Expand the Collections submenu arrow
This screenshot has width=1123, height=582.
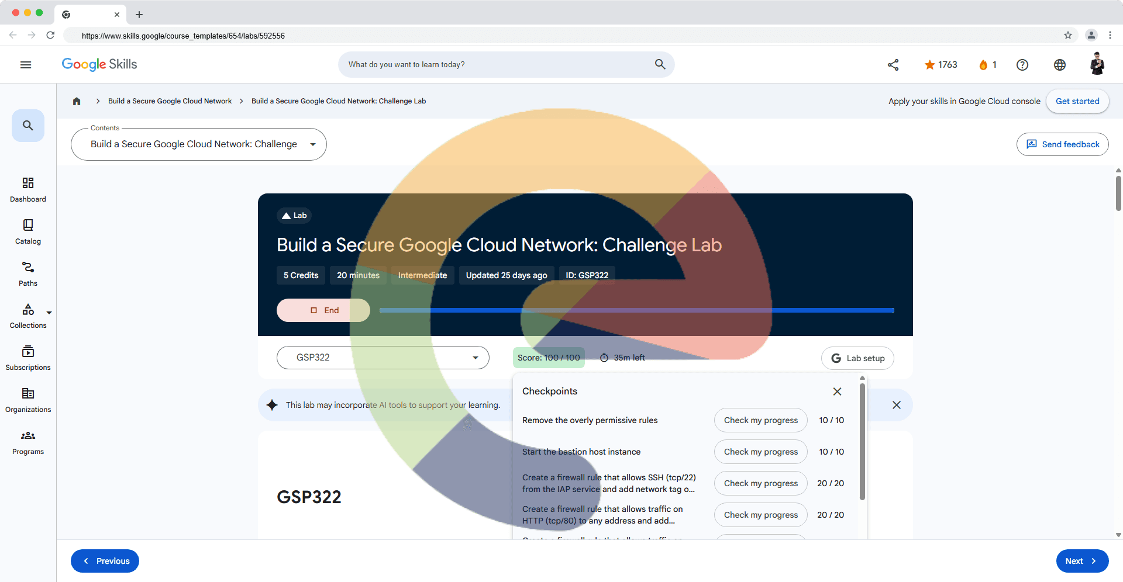coord(49,313)
